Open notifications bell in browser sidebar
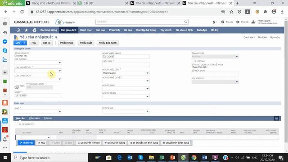288x162 pixels. pyautogui.click(x=5, y=139)
